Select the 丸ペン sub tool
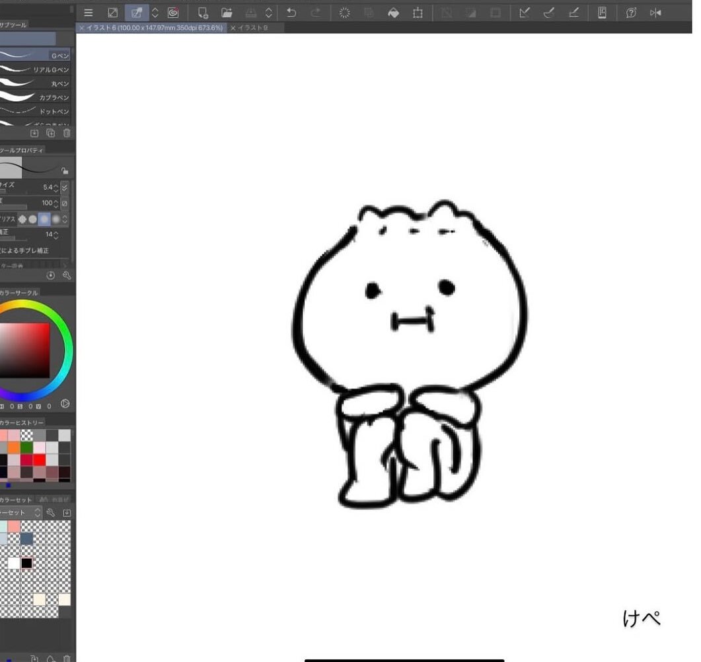 35,83
